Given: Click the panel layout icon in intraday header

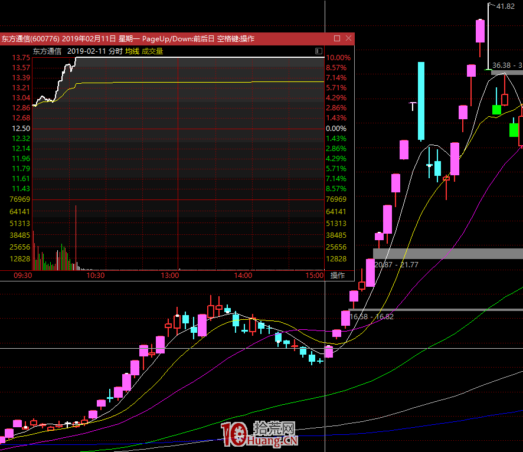Looking at the screenshot, I should point(319,51).
